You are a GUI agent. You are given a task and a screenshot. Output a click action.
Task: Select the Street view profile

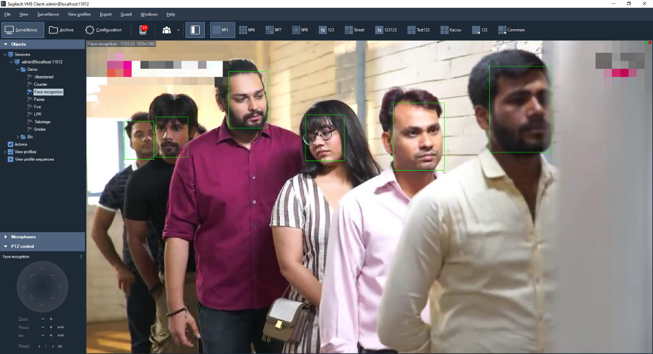(x=354, y=30)
